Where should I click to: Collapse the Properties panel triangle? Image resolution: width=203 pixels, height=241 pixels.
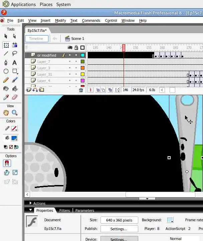[30, 210]
